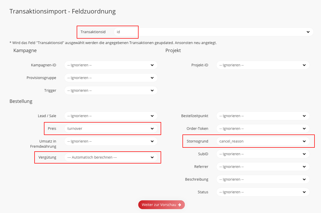
Task: Open the Projekt-ID dropdown
Action: click(263, 65)
